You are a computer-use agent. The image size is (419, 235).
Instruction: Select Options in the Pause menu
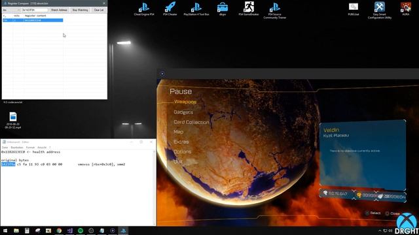(x=183, y=151)
